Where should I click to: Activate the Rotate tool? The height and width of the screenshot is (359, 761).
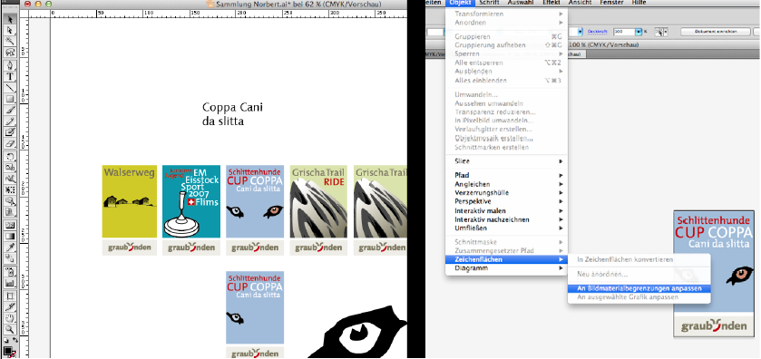(x=10, y=156)
